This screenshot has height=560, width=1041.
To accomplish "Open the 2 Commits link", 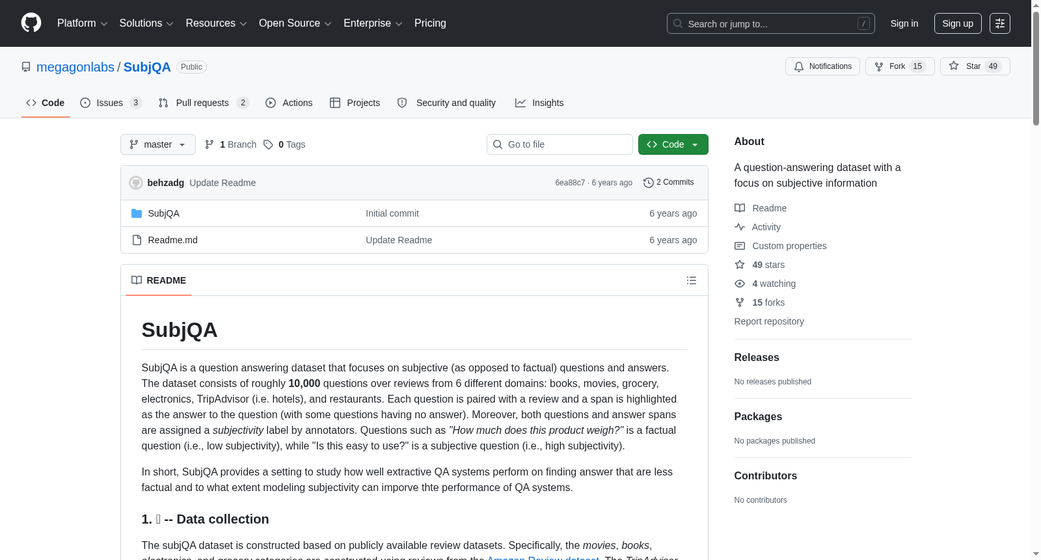I will (x=668, y=183).
